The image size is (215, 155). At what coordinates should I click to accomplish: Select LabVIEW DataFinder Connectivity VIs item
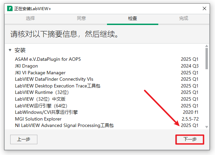(x=54, y=79)
